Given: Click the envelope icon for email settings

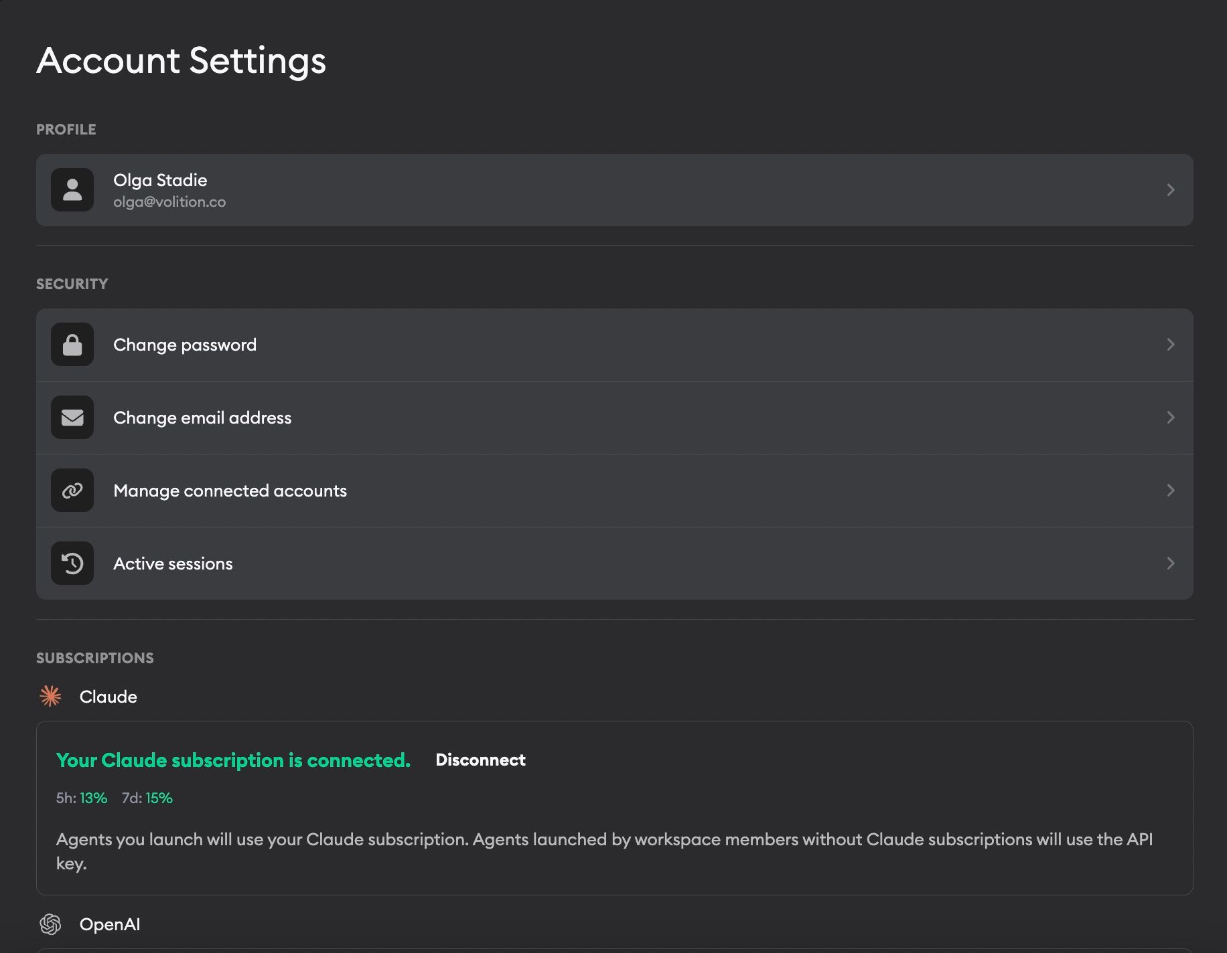Looking at the screenshot, I should 72,417.
